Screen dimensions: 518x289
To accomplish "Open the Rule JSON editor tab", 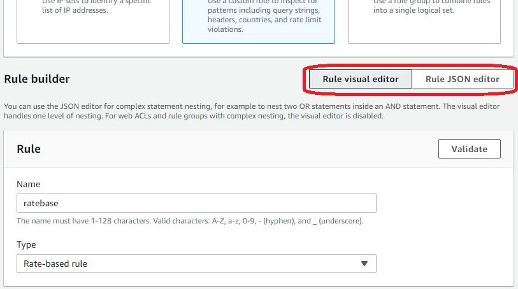I will 462,79.
